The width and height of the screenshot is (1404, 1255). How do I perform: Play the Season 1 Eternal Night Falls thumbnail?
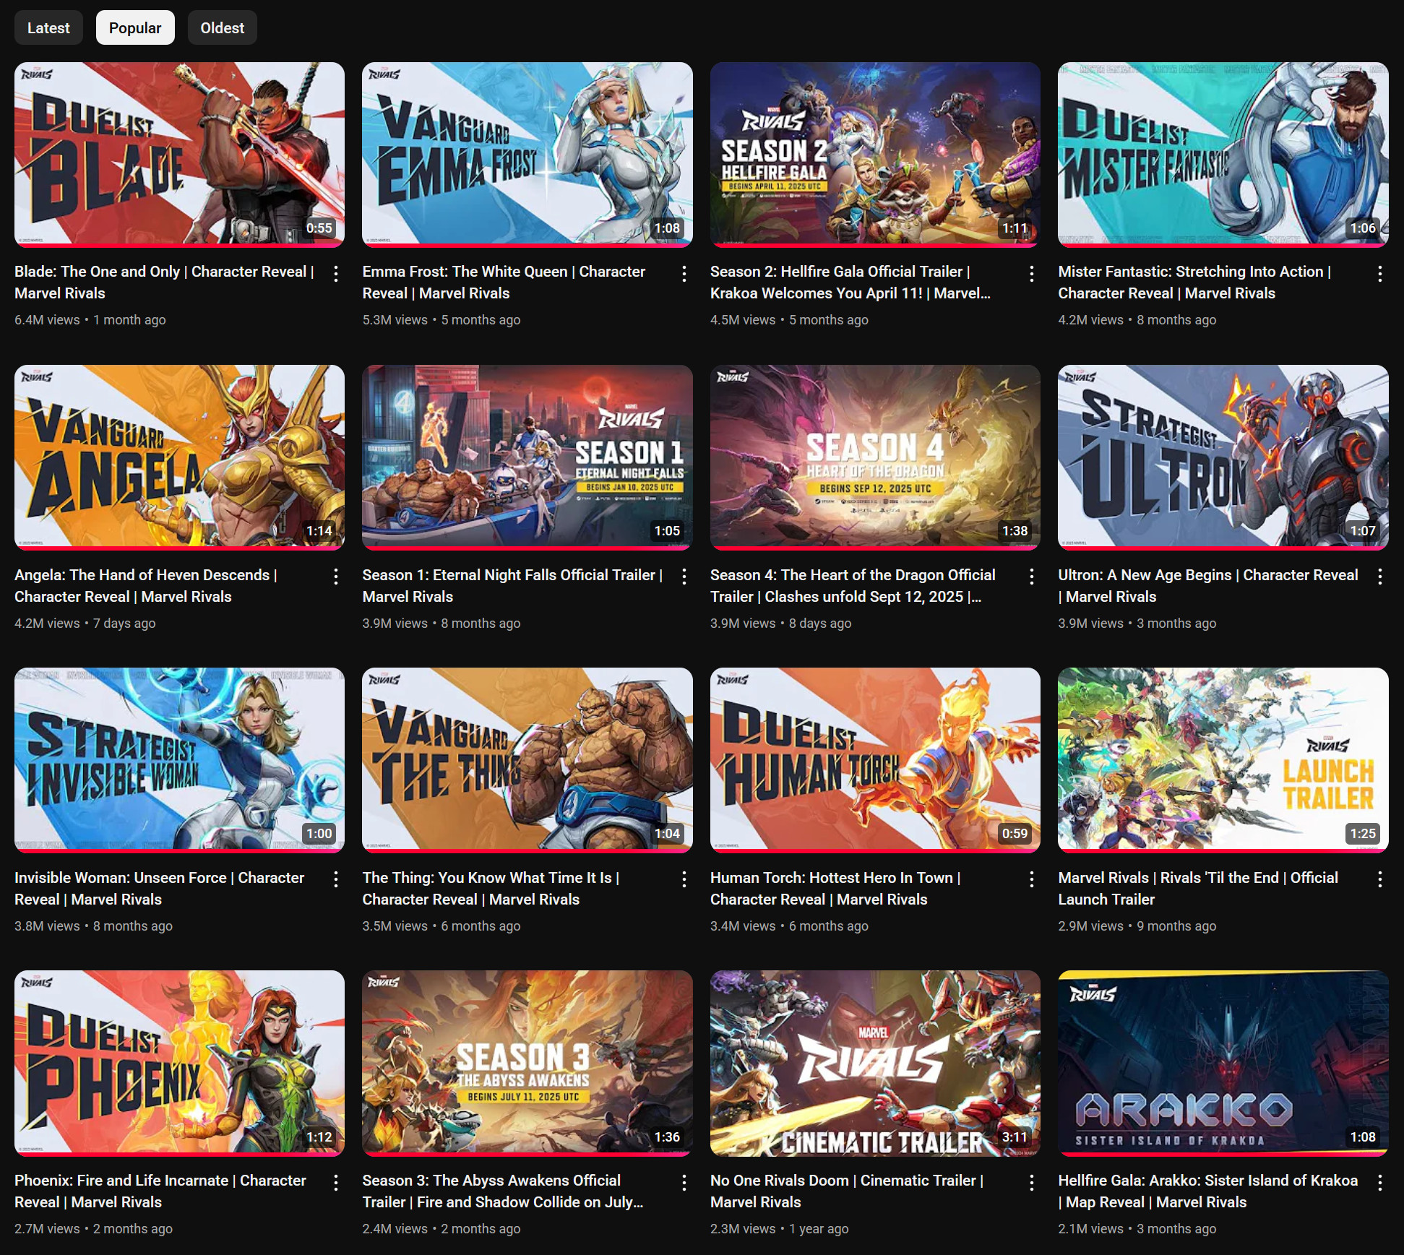coord(527,456)
